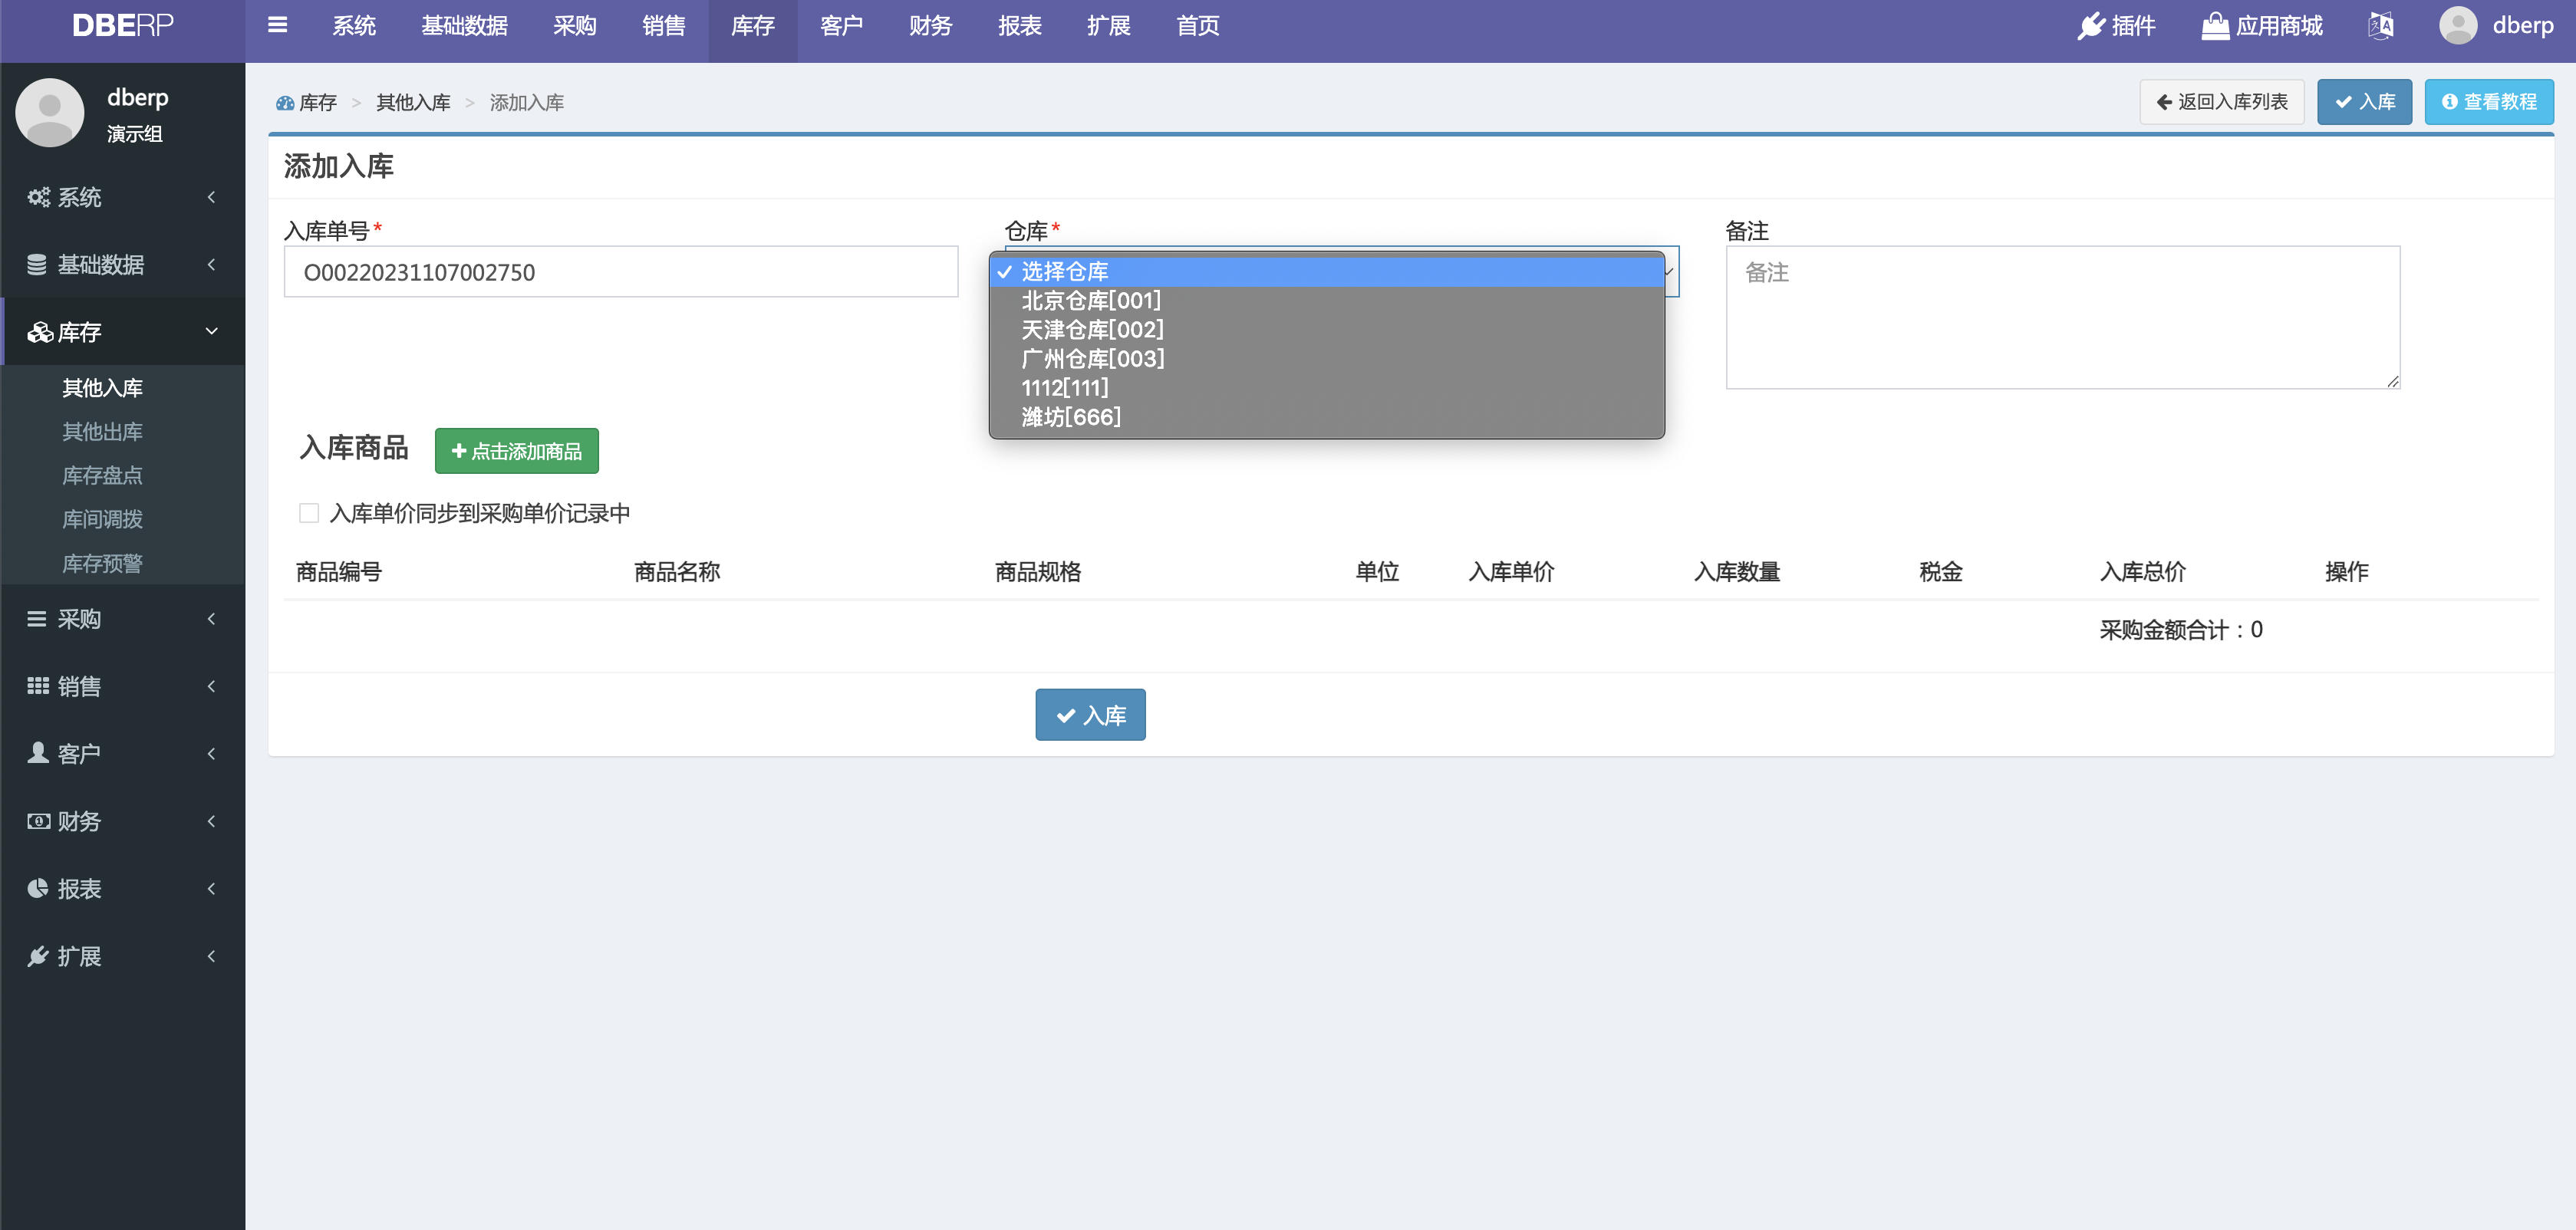Click the 客户 person icon in sidebar
The height and width of the screenshot is (1230, 2576).
point(38,753)
